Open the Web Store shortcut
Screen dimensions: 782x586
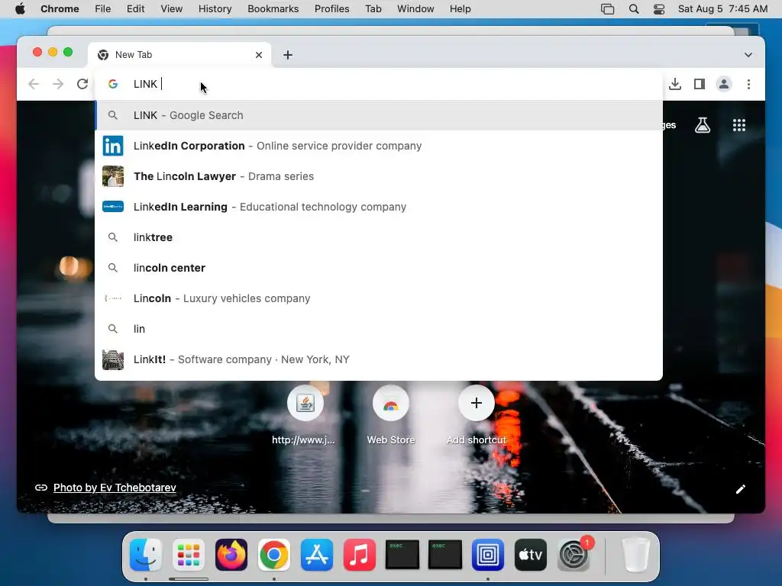390,415
